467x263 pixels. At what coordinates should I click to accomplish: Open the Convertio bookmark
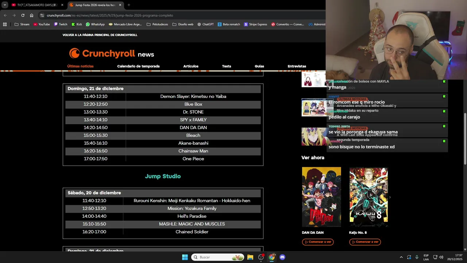287,24
